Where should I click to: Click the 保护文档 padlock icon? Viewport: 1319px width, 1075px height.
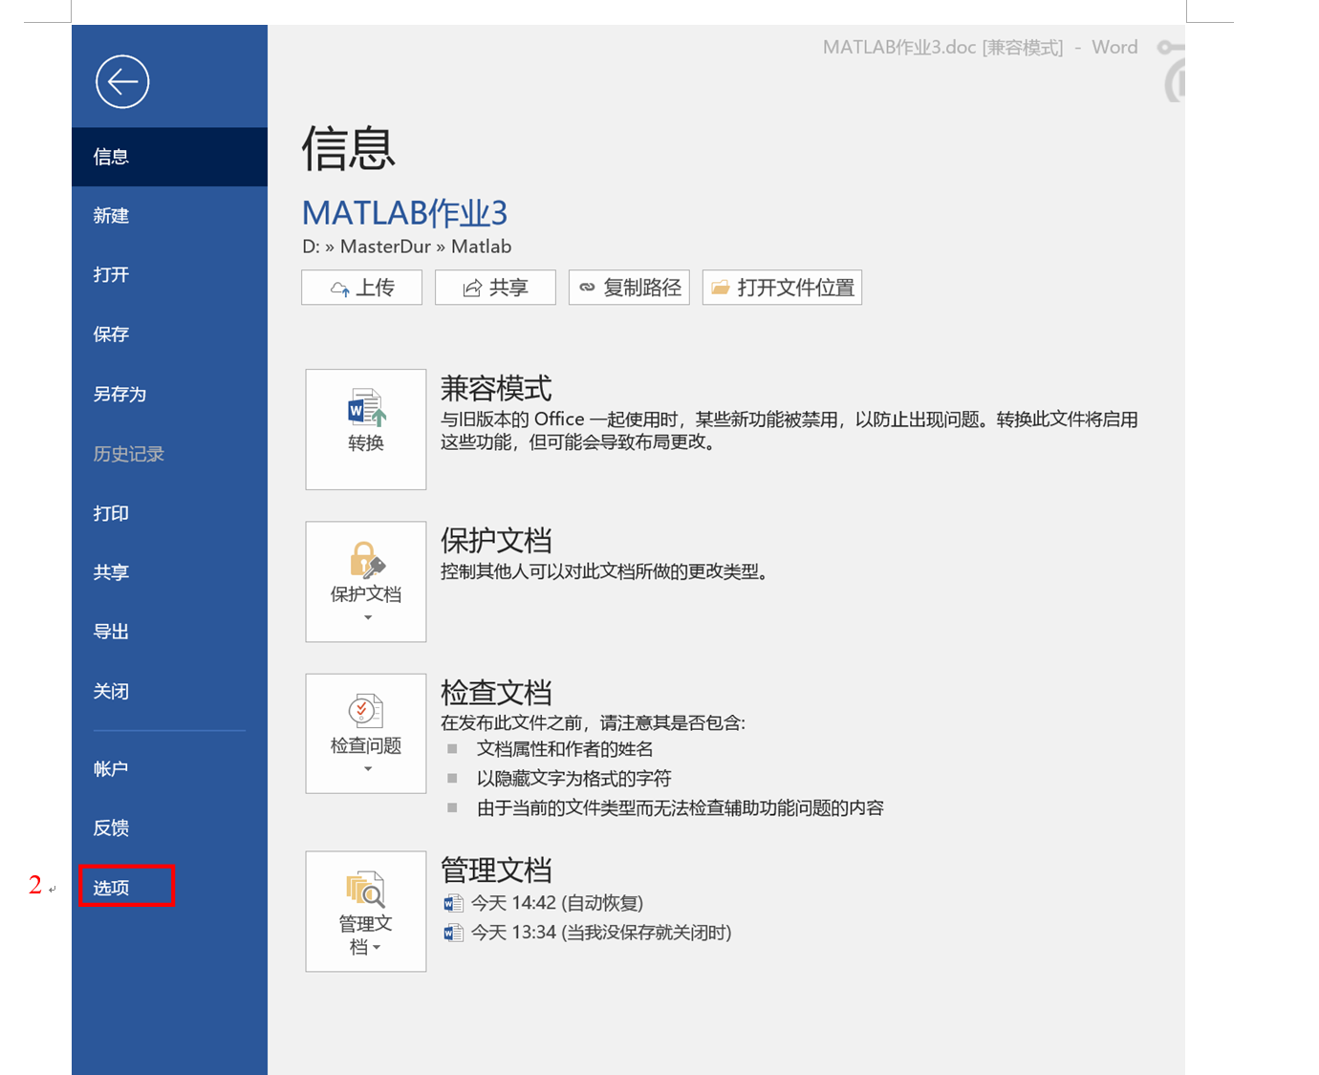click(365, 559)
